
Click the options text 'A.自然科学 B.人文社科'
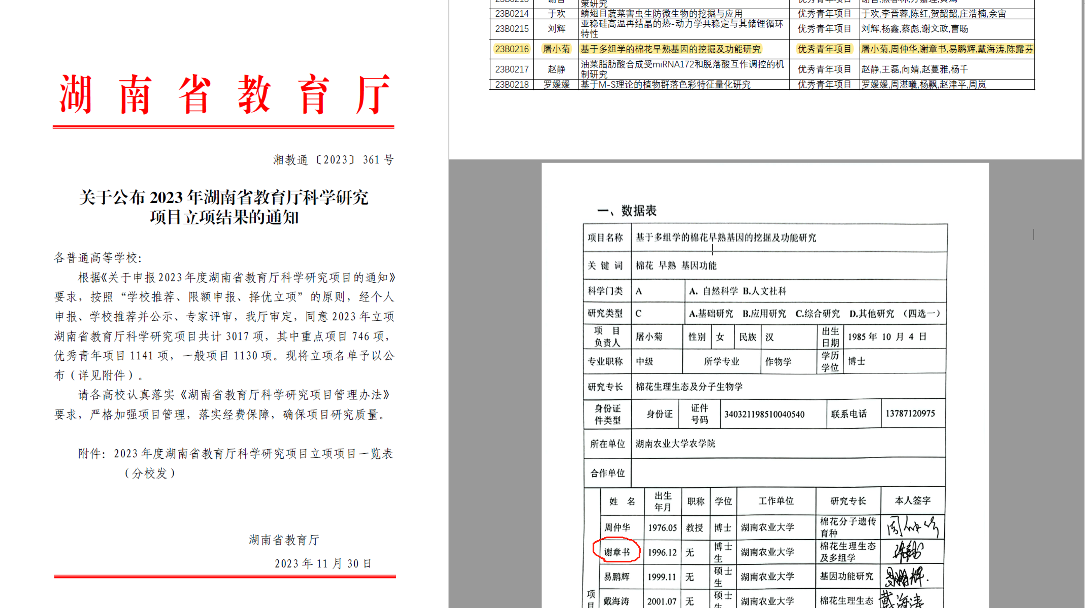click(738, 291)
